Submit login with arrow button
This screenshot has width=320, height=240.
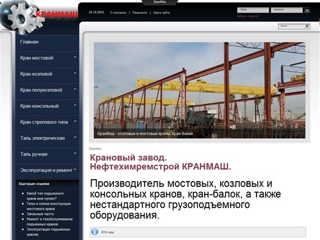tap(307, 10)
